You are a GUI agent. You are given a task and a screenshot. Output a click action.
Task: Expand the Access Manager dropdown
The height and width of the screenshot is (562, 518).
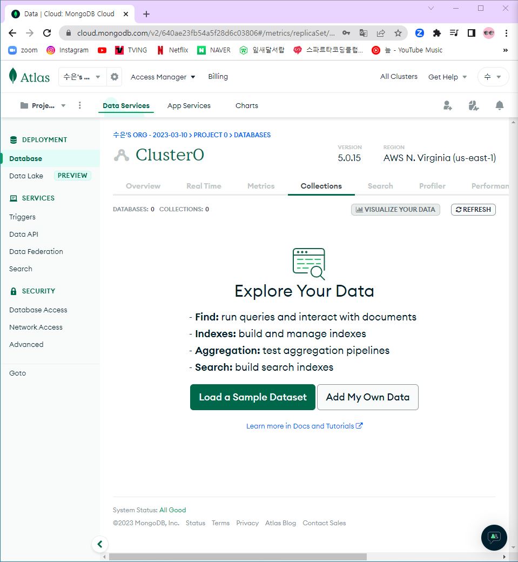(163, 77)
